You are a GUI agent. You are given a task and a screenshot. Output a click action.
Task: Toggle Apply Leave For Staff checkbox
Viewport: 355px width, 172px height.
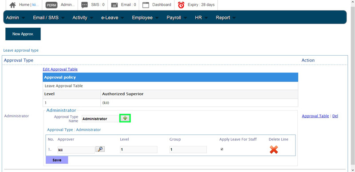point(222,149)
